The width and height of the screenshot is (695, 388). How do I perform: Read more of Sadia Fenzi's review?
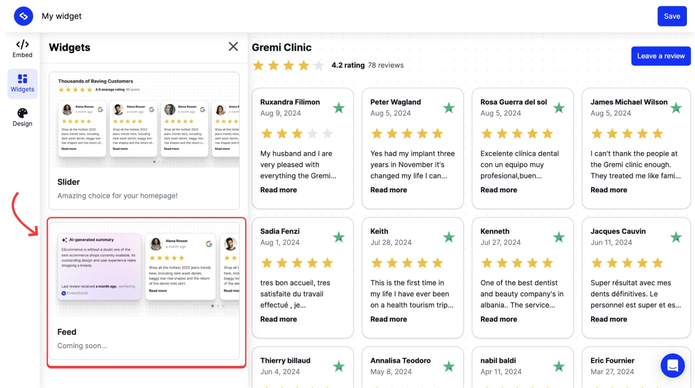click(x=279, y=319)
